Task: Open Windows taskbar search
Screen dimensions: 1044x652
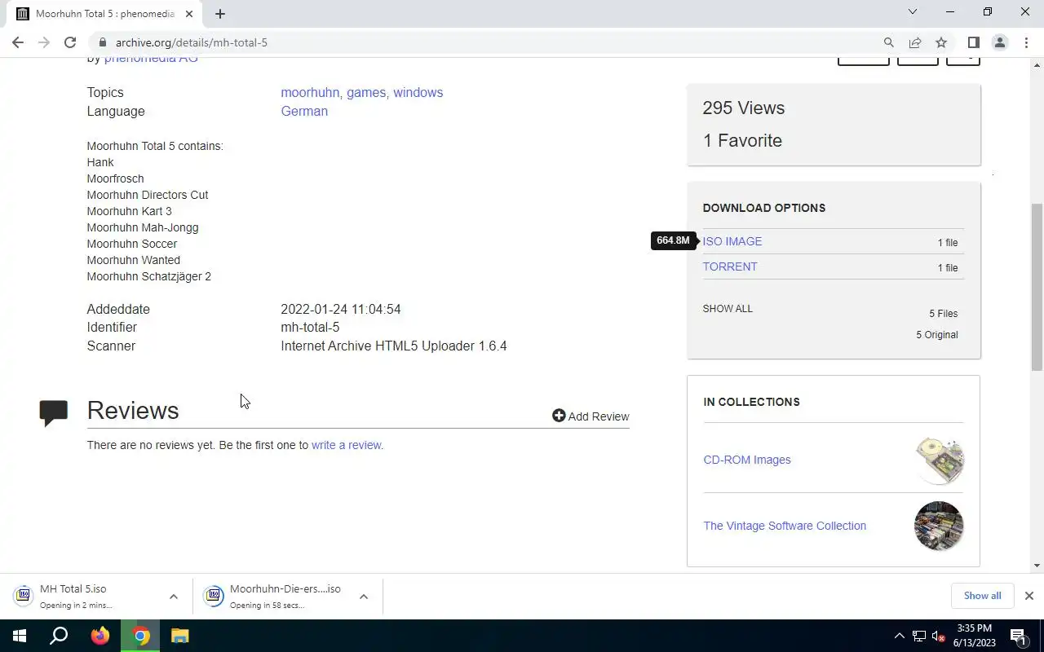Action: tap(59, 636)
